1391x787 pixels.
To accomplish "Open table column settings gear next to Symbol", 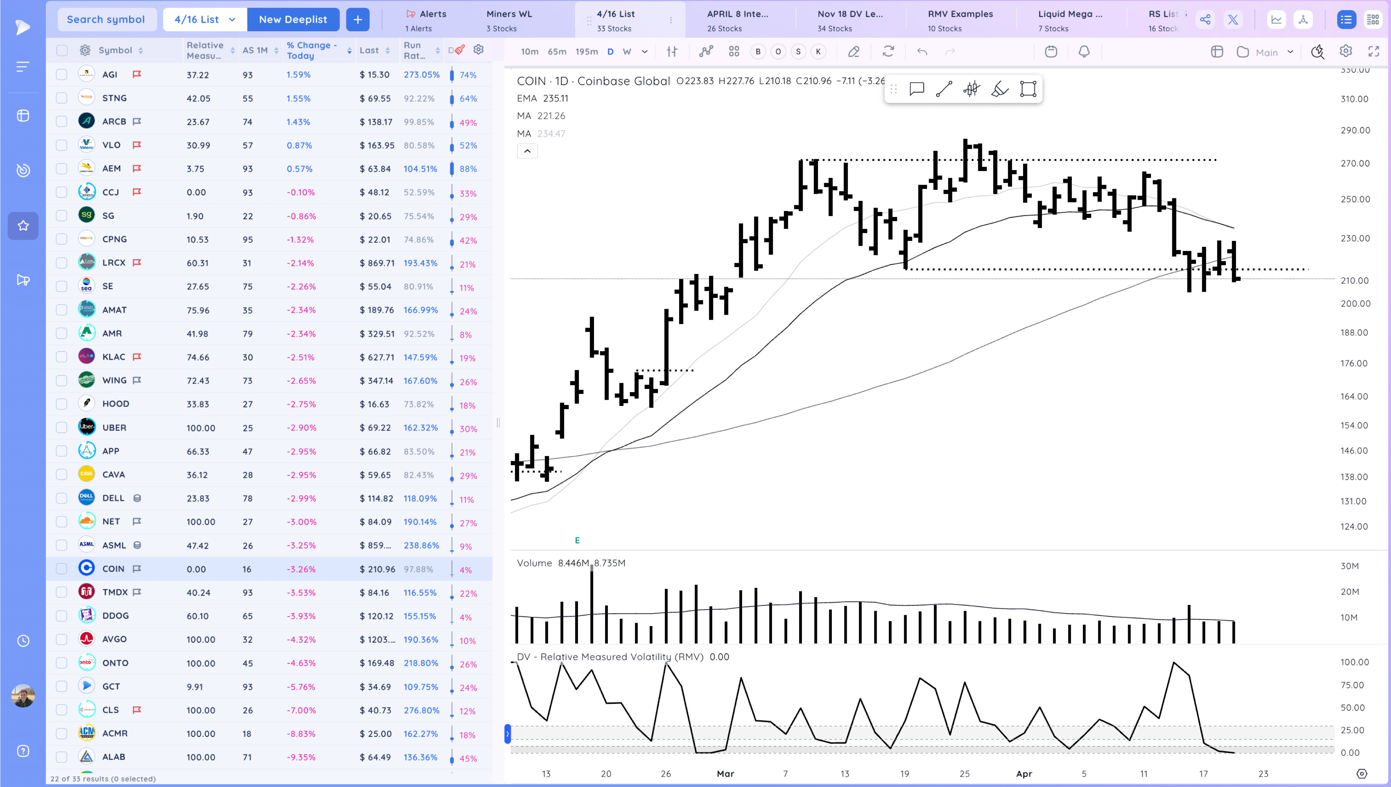I will point(85,50).
